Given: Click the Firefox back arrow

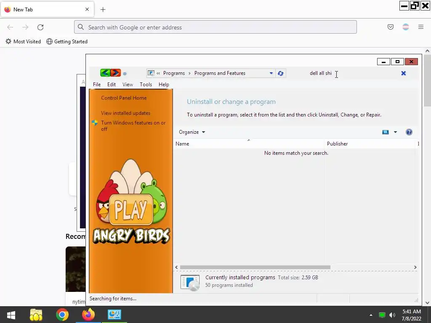Looking at the screenshot, I should point(10,27).
